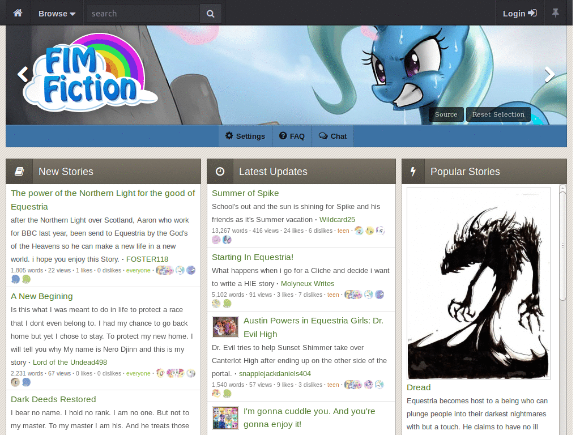Open author Molyneux Writes profile

pos(308,284)
